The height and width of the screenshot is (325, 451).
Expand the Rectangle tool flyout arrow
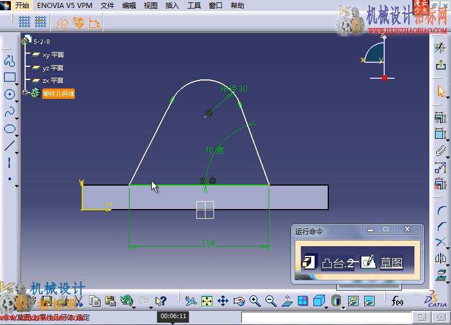17,85
